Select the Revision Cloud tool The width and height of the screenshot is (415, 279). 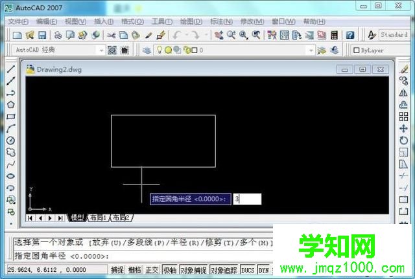[10, 152]
